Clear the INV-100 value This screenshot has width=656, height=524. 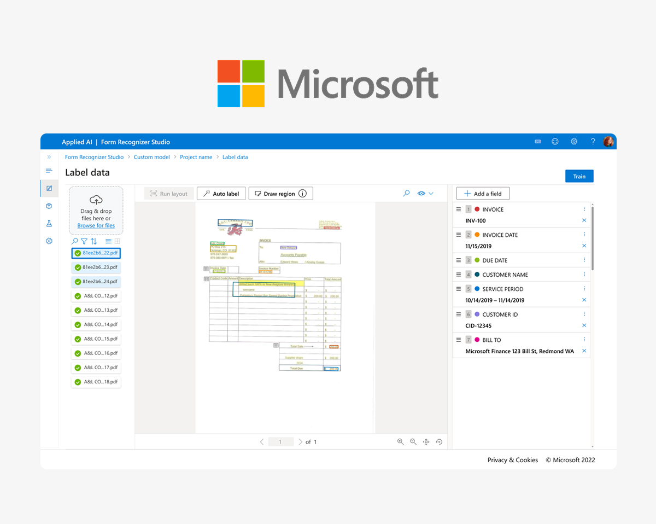(584, 220)
